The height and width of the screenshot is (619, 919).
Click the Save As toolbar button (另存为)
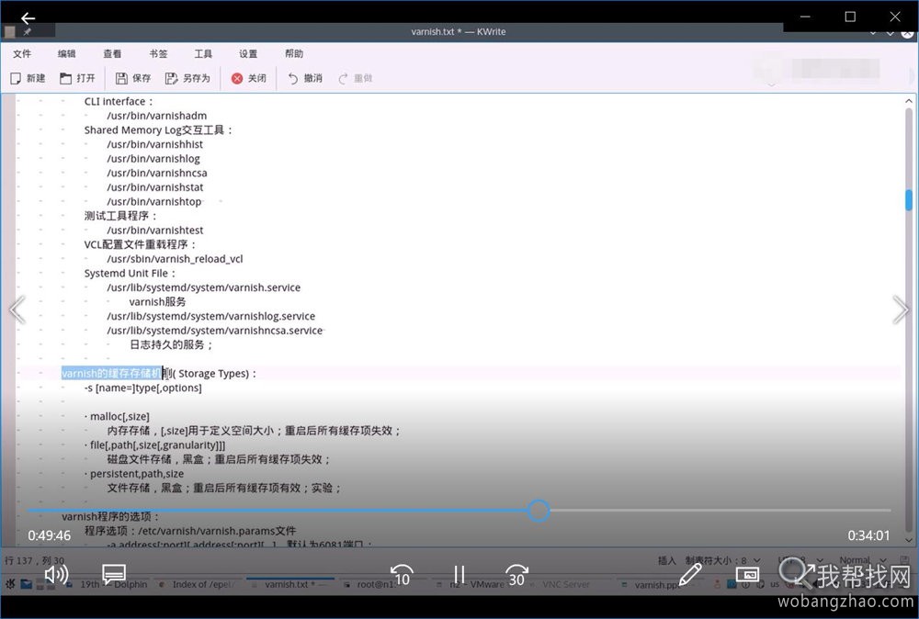click(187, 78)
